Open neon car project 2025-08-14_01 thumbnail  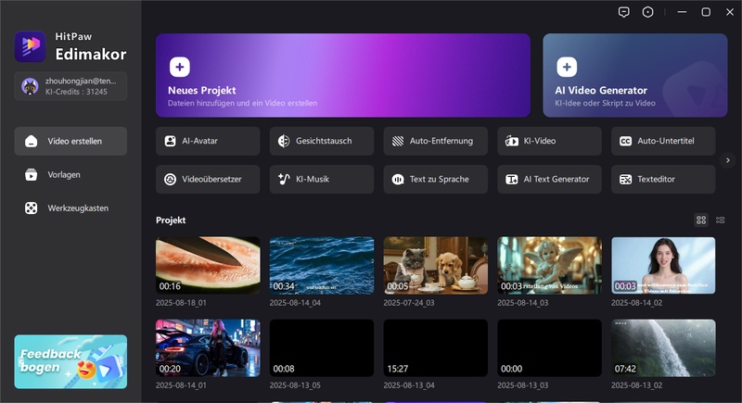click(x=208, y=348)
